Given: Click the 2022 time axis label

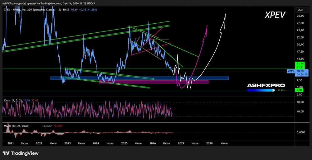Looking at the screenshot, I should click(x=39, y=143).
